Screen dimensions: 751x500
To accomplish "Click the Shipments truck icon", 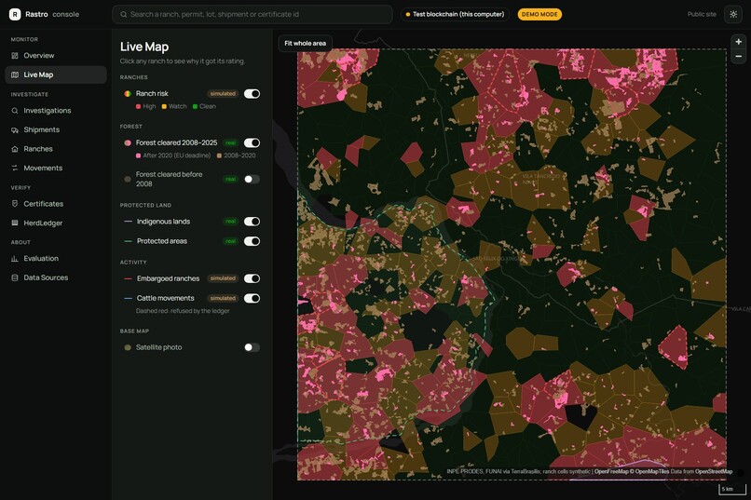I will [15, 129].
